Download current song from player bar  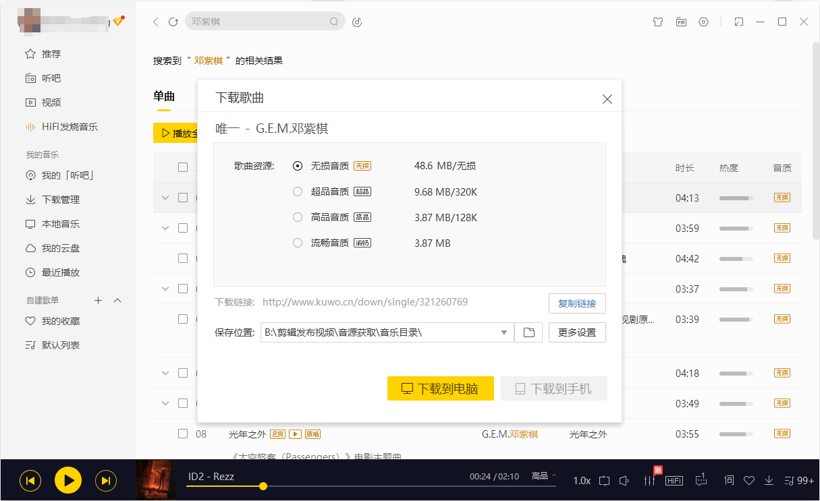point(769,481)
